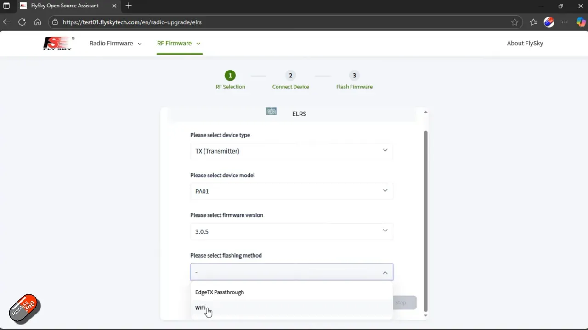The height and width of the screenshot is (330, 588).
Task: Go back to previous page
Action: [x=6, y=22]
